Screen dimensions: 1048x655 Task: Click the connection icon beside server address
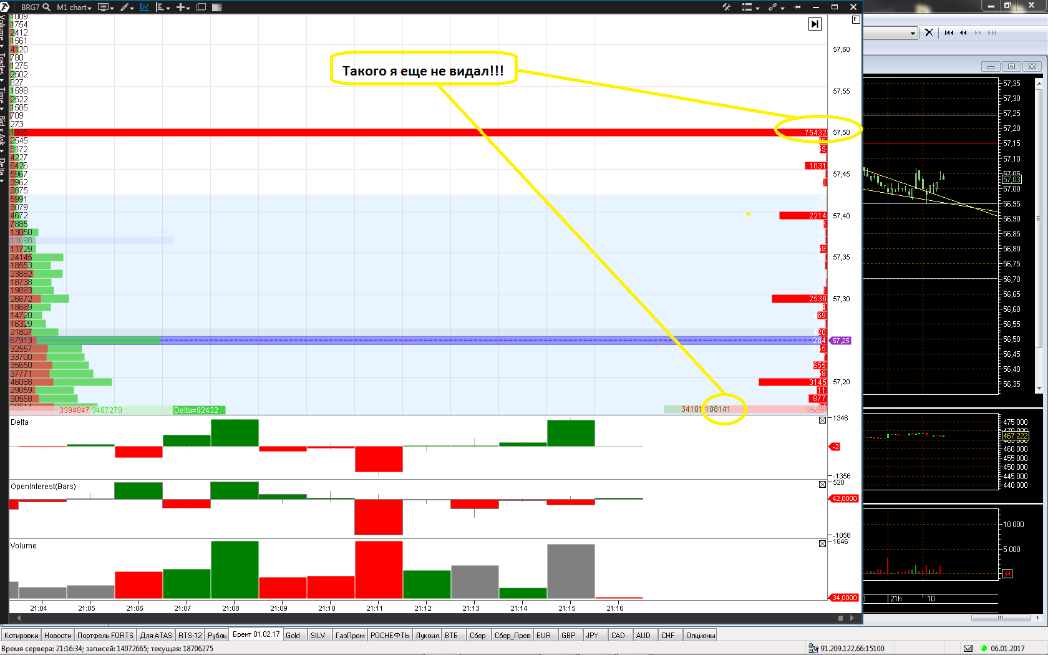(x=813, y=648)
